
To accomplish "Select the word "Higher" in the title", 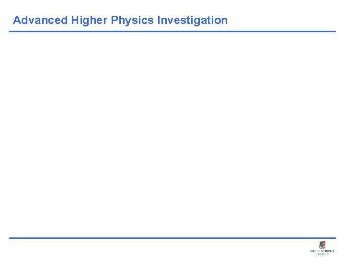I will (x=89, y=20).
